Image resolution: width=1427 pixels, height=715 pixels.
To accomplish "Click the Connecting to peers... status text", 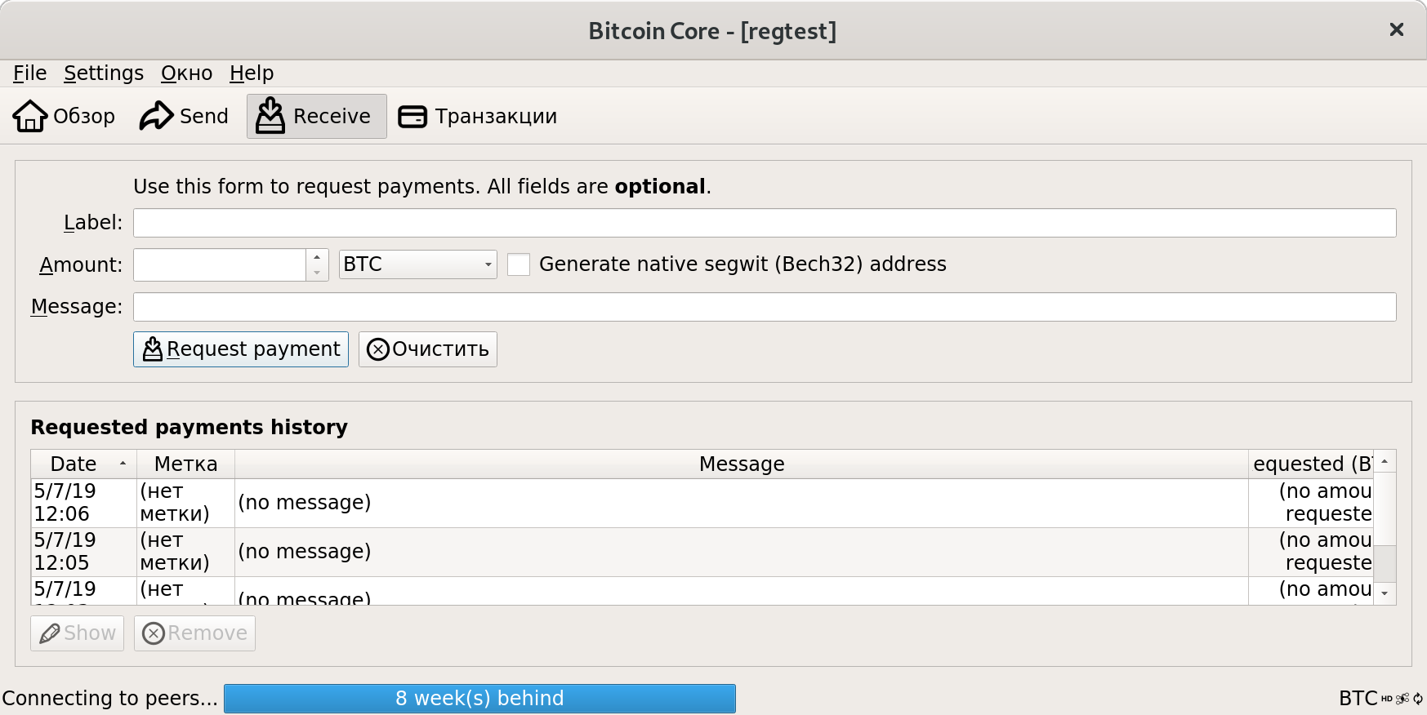I will (x=109, y=699).
